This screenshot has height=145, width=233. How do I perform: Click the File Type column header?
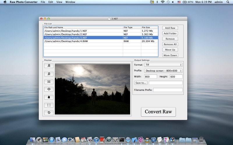pyautogui.click(x=132, y=27)
